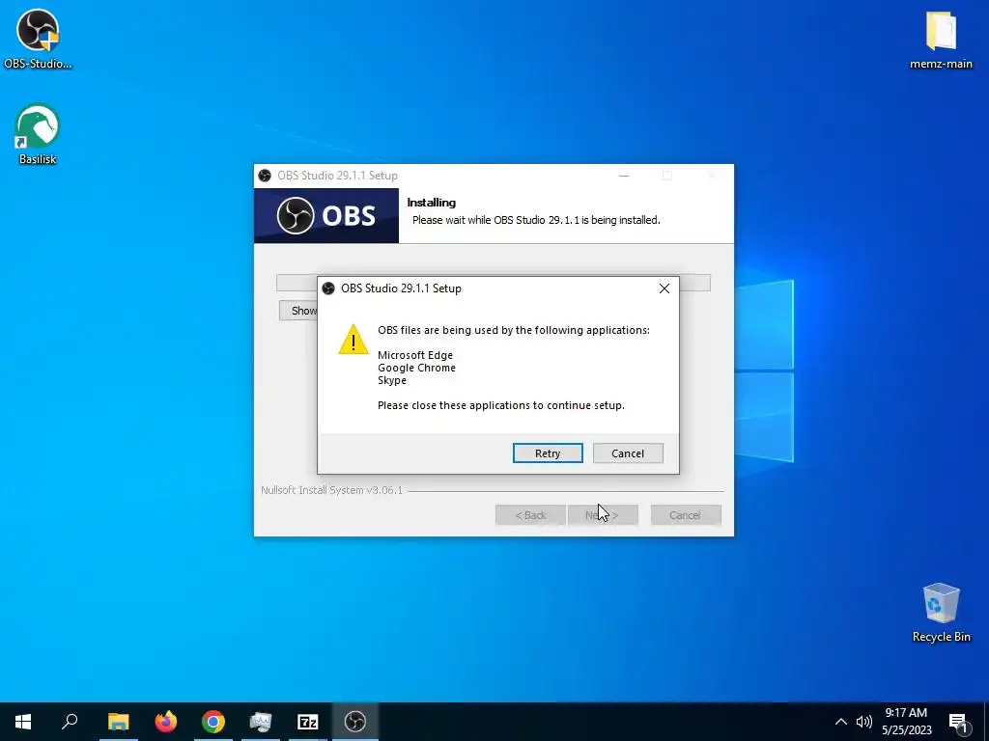Image resolution: width=989 pixels, height=741 pixels.
Task: Open the volume speaker control
Action: coord(864,722)
